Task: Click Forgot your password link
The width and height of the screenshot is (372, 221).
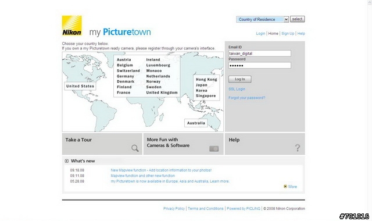Action: pyautogui.click(x=246, y=98)
